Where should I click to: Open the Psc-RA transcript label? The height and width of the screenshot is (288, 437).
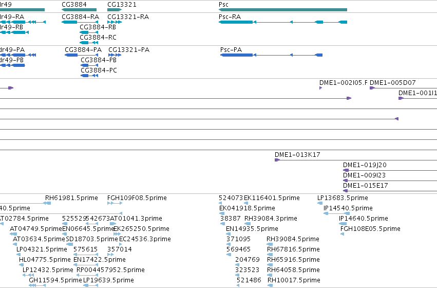(x=230, y=17)
